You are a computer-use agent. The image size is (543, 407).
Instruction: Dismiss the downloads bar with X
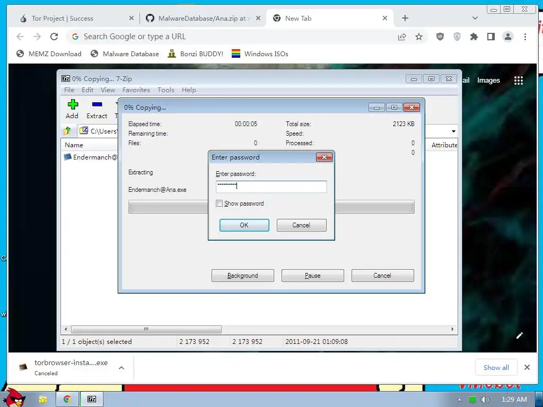click(x=527, y=367)
